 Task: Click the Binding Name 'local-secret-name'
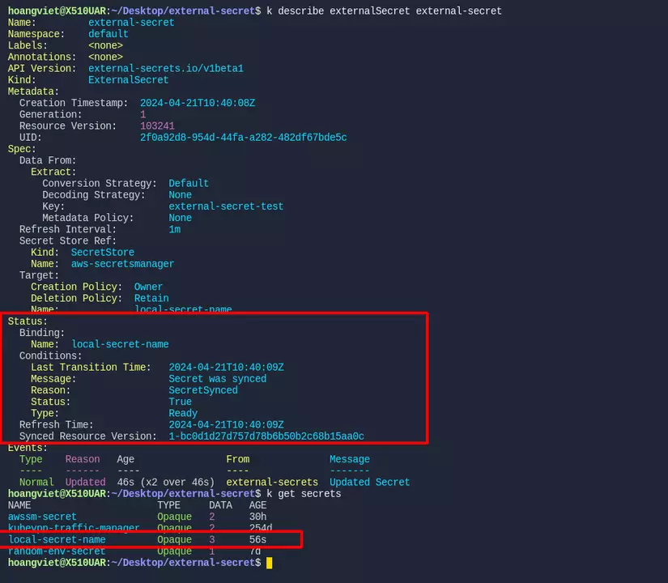(120, 344)
